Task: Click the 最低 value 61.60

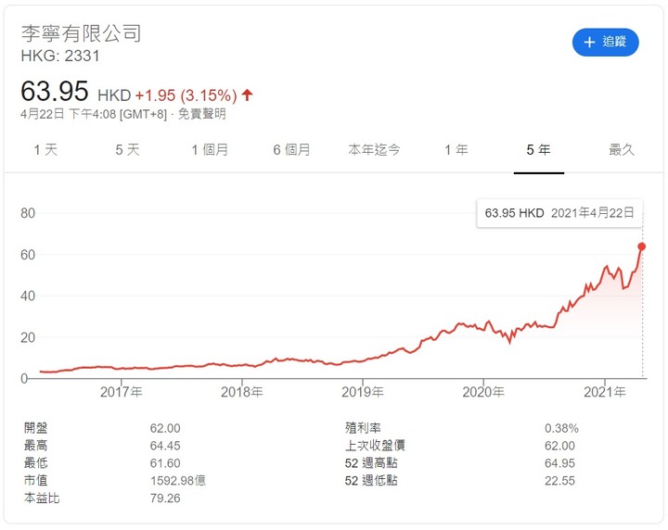Action: point(165,463)
